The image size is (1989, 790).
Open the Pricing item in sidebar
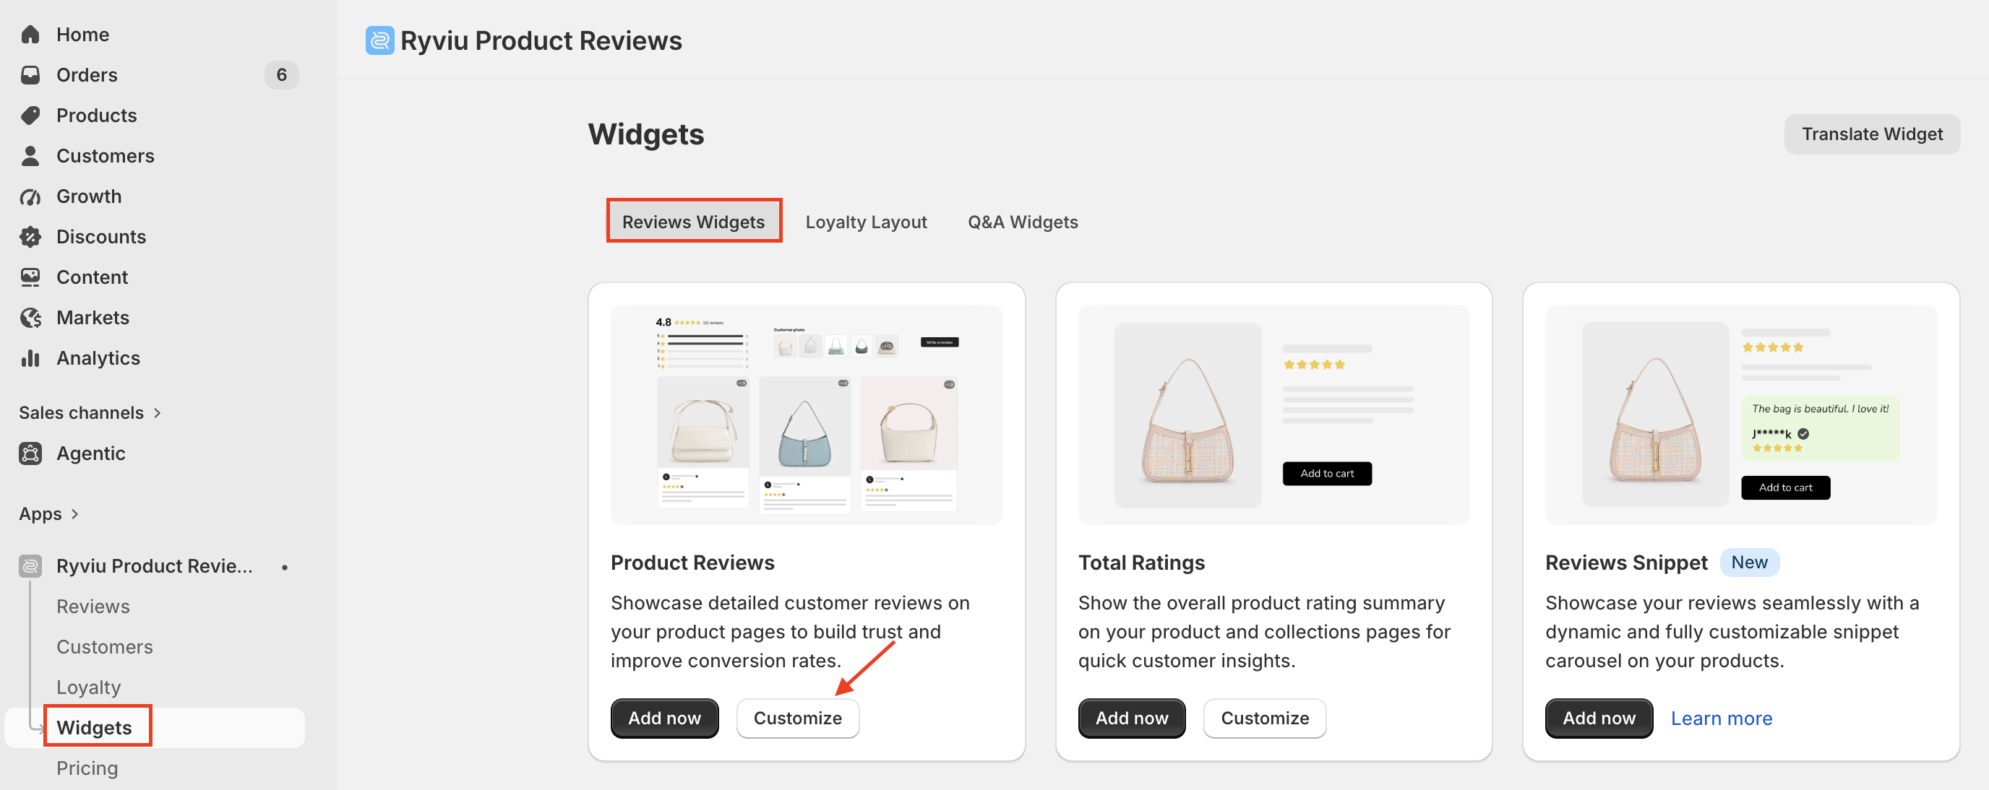(x=87, y=768)
